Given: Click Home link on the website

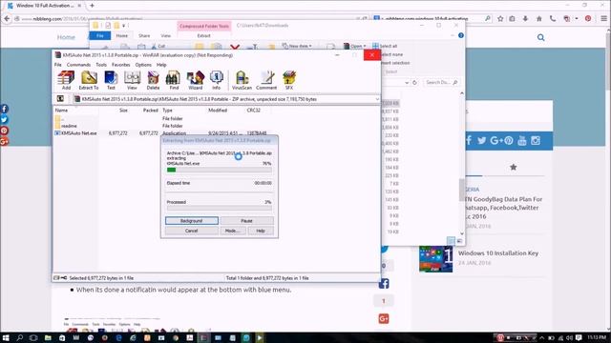Looking at the screenshot, I should click(x=66, y=37).
